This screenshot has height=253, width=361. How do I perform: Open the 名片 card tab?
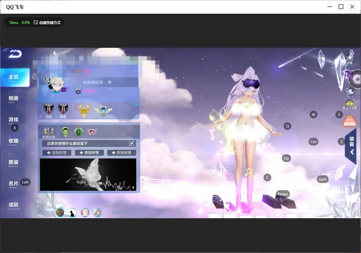(x=13, y=184)
